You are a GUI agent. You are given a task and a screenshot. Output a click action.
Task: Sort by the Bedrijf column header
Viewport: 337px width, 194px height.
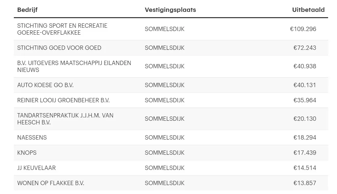tap(27, 10)
